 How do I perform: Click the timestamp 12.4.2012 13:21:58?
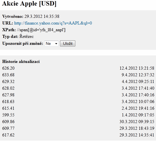[x=137, y=68]
